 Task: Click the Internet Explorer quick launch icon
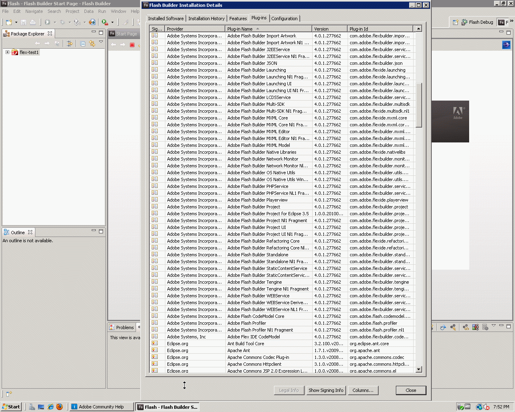click(50, 407)
